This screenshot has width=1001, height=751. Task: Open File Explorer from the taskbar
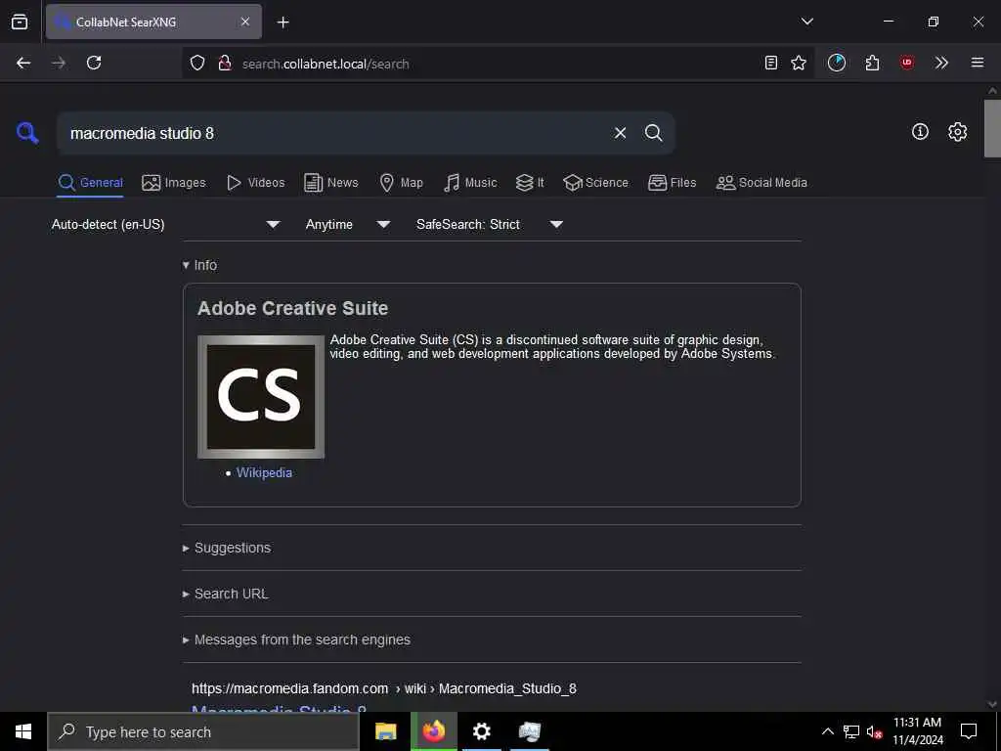(x=385, y=731)
